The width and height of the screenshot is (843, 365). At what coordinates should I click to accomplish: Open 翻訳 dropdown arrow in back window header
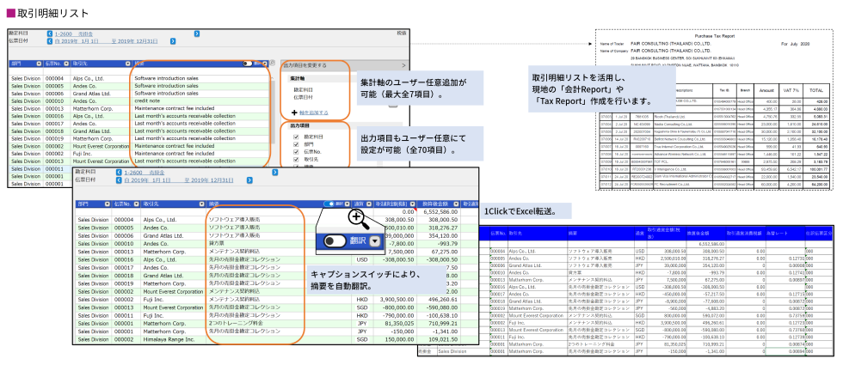(265, 64)
